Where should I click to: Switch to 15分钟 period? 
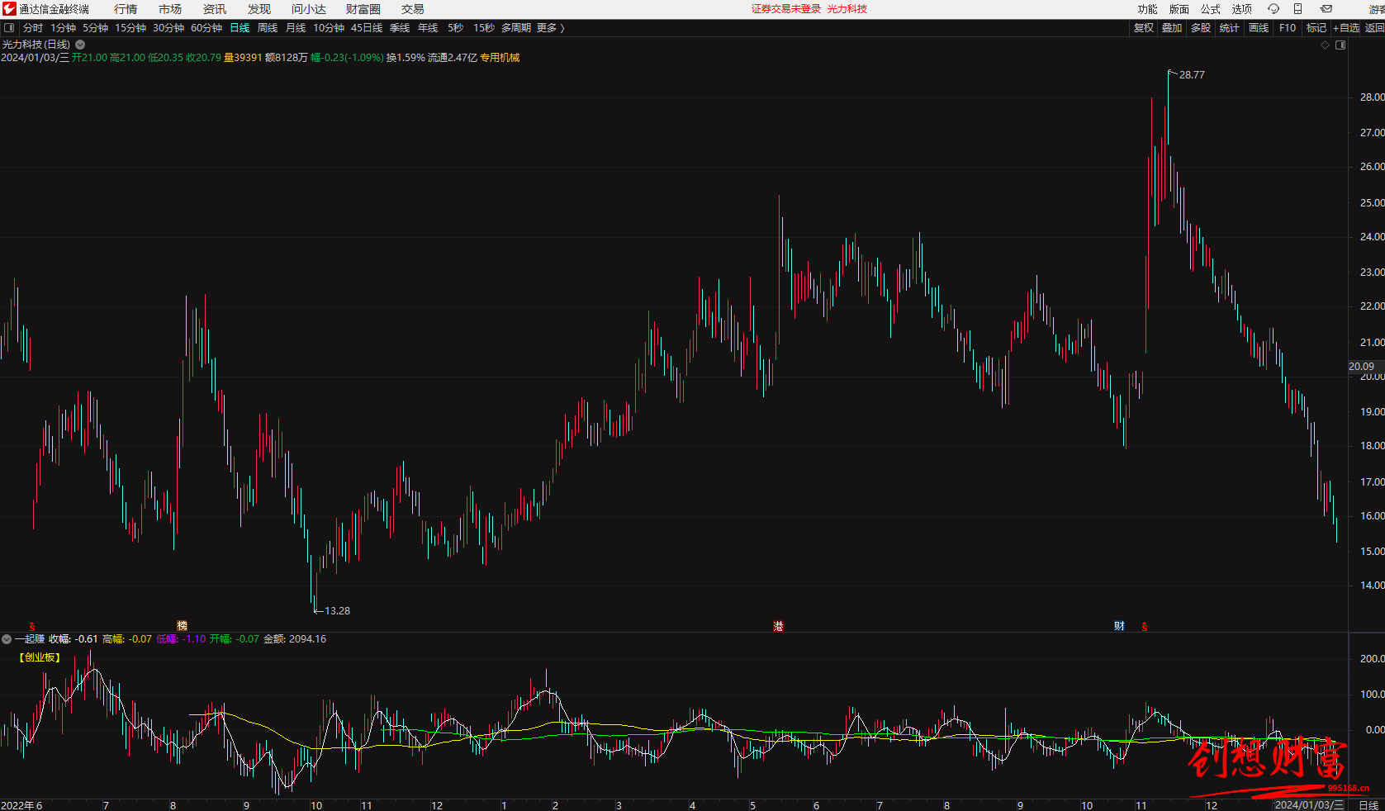click(130, 28)
